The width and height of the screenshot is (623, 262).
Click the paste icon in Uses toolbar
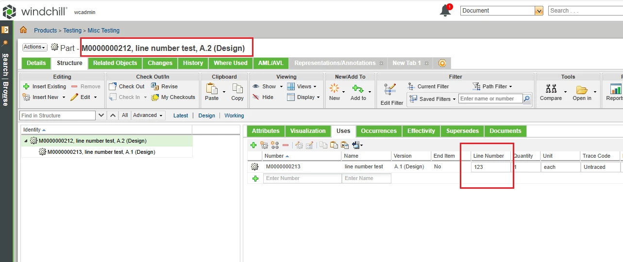(x=334, y=145)
